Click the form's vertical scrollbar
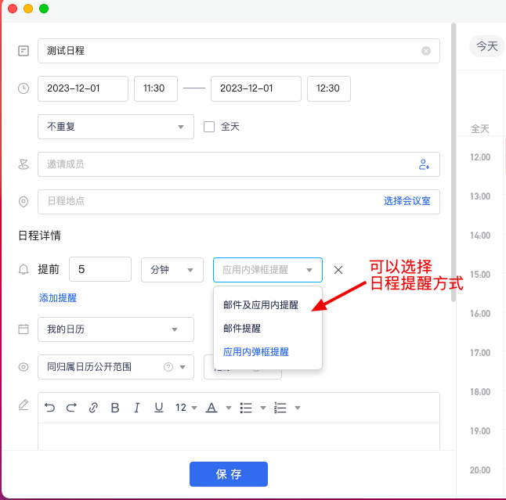Image resolution: width=506 pixels, height=500 pixels. (x=454, y=162)
